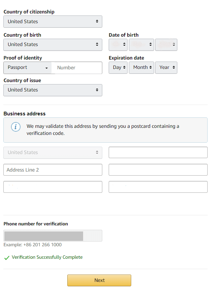Open the birth year dropdown
214x290 pixels.
pyautogui.click(x=166, y=44)
